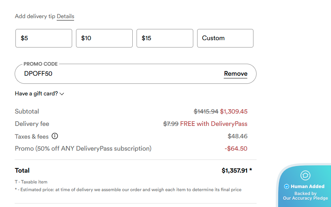
Task: Select the $5 delivery tip
Action: (44, 38)
